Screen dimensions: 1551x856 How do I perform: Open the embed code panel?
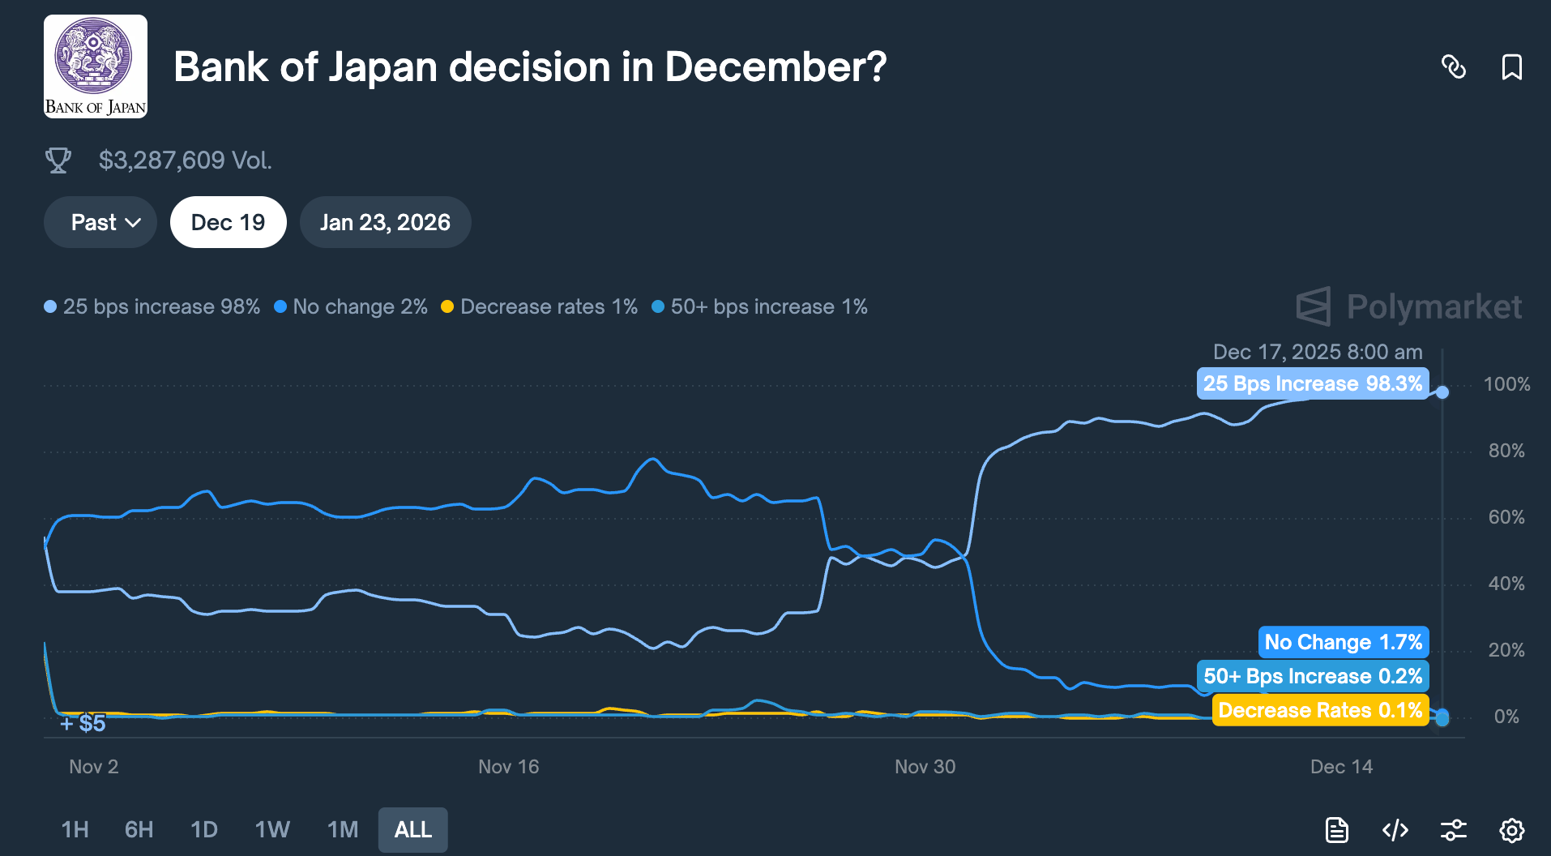1395,830
